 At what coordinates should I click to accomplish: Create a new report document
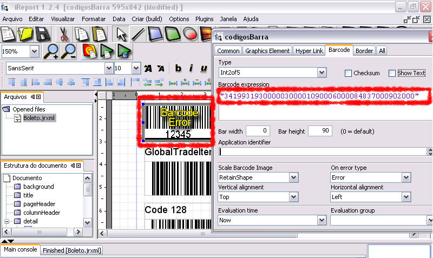pos(8,34)
